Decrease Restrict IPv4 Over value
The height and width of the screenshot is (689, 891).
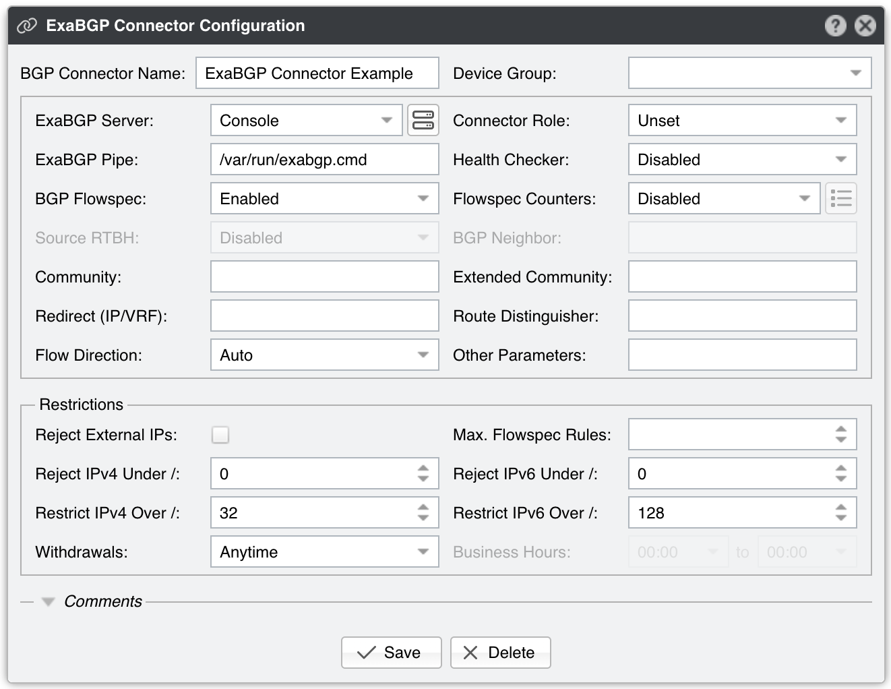[423, 518]
